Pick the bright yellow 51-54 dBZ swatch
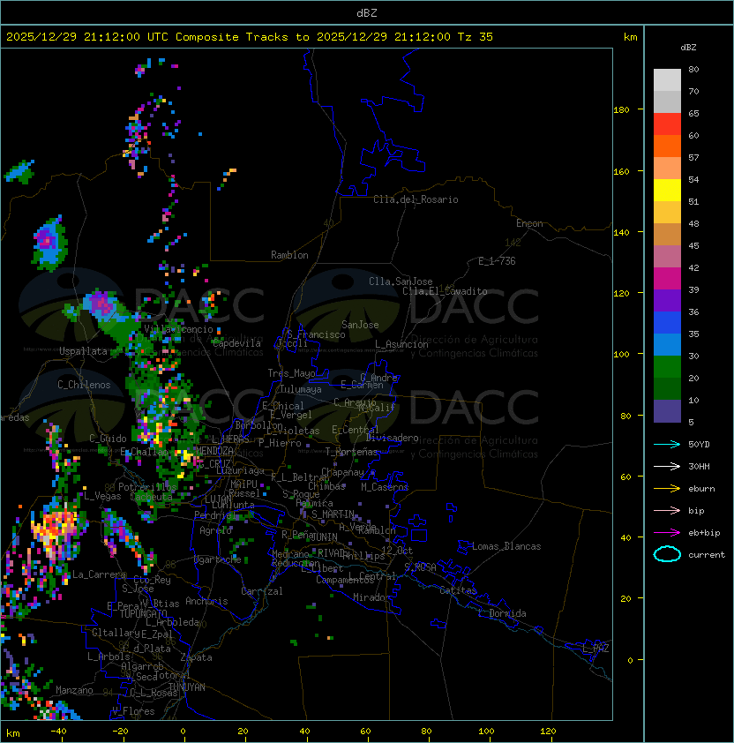Screen dimensions: 734x743 (x=667, y=190)
